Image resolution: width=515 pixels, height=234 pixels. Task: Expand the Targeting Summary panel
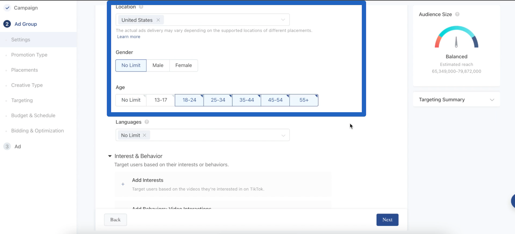pyautogui.click(x=492, y=100)
